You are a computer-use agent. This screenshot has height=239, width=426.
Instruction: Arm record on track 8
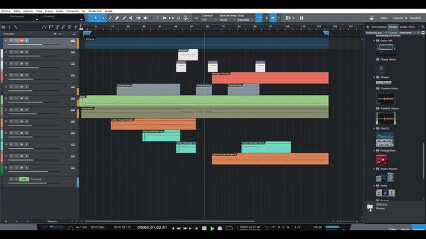coord(21,121)
